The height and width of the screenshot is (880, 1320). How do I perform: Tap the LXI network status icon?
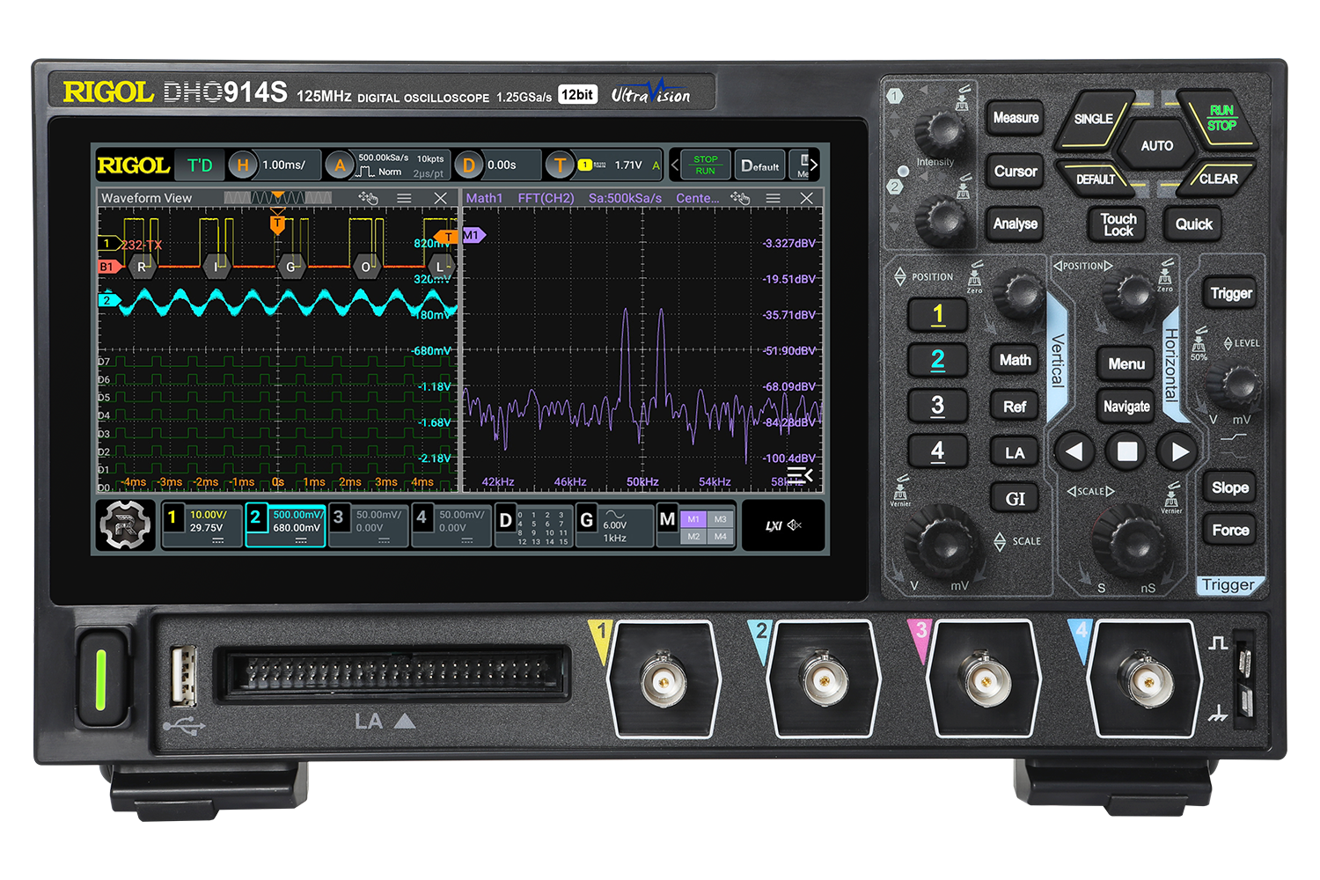[774, 526]
